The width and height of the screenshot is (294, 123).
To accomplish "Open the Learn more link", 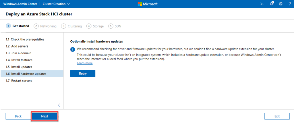I will (85, 63).
